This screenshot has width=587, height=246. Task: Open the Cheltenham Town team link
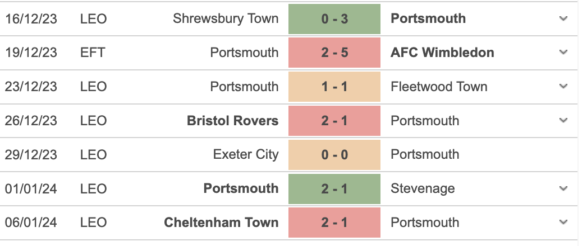221,223
